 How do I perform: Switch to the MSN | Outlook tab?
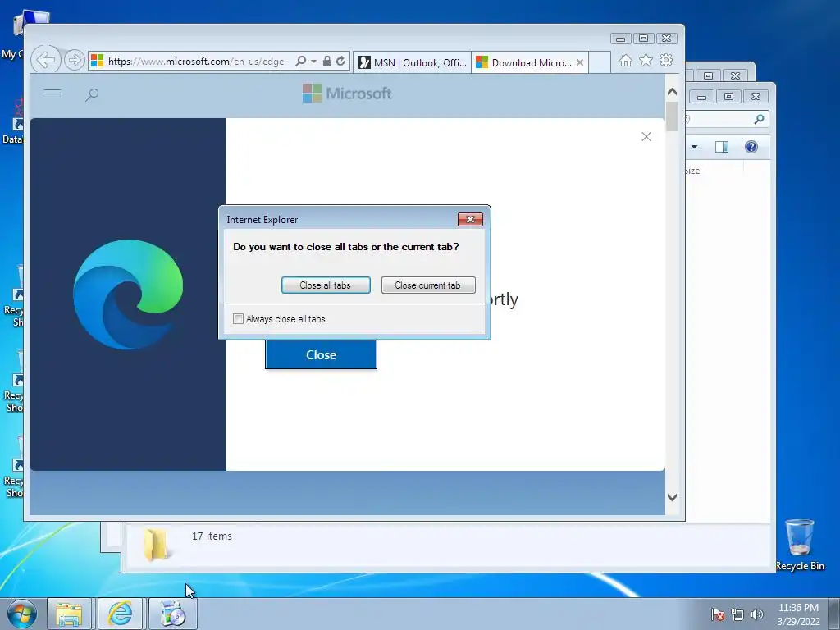(x=413, y=62)
